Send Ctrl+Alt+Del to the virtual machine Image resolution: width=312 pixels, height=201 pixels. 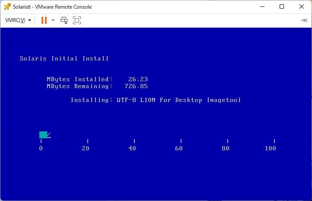tap(64, 20)
